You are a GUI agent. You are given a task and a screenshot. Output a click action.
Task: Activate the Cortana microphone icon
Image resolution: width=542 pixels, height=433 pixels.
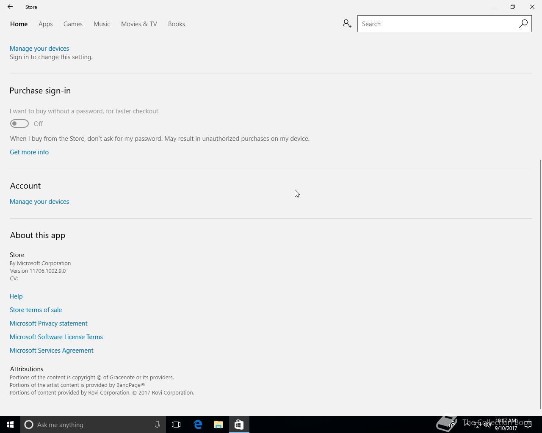[157, 425]
